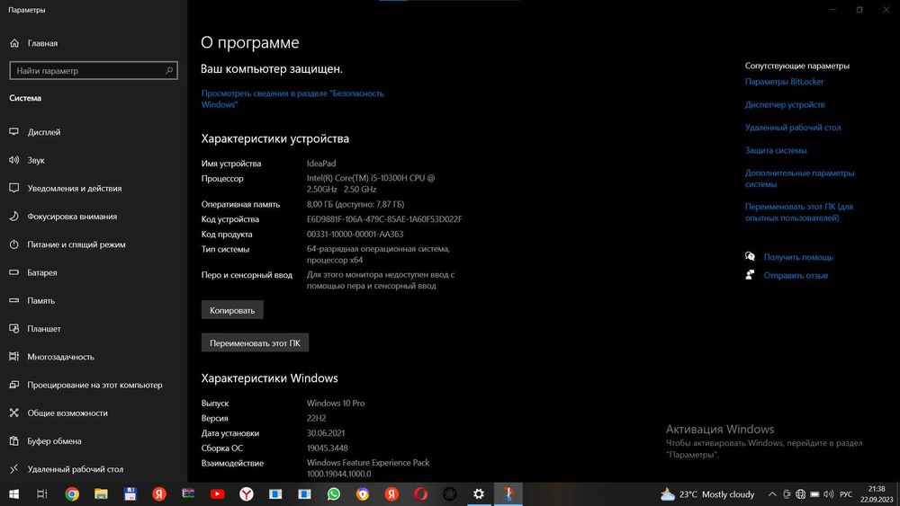Open the Snipping tool taskbar icon
The width and height of the screenshot is (900, 506).
[508, 494]
